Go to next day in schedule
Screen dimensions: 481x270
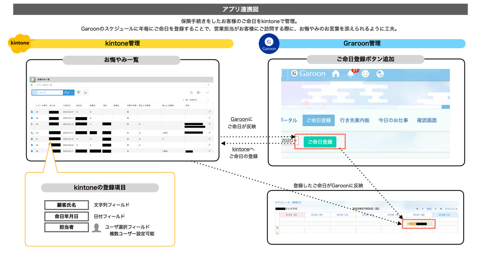[436, 209]
